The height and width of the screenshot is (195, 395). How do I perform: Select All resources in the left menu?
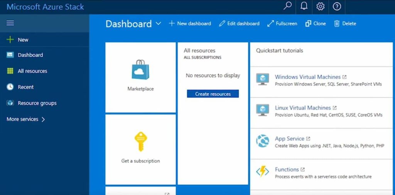(x=32, y=71)
